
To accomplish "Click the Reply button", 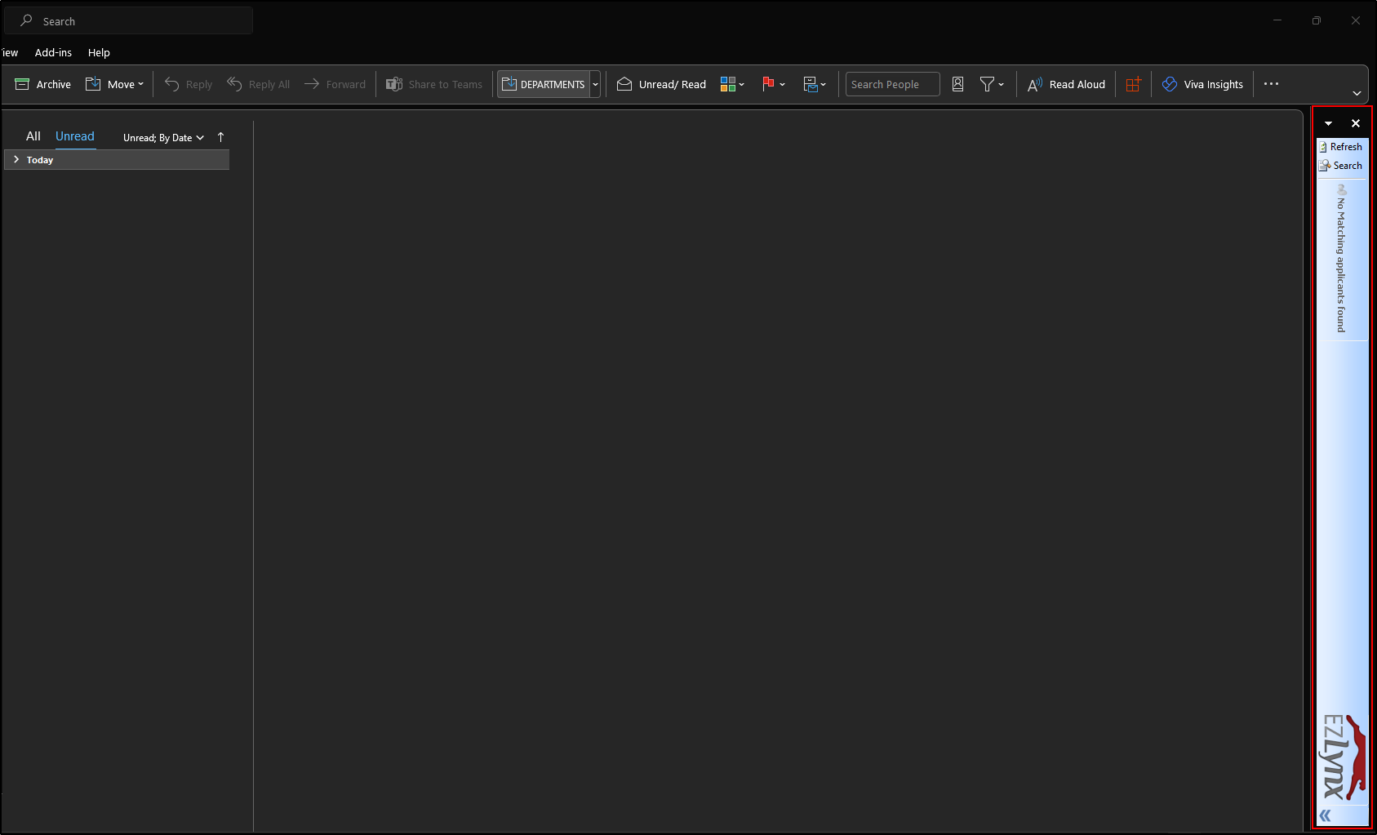I will (189, 84).
